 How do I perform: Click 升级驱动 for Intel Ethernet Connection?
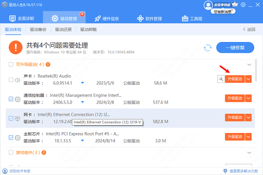pos(235,118)
